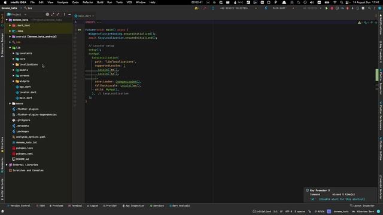Open the Flutter Inspector side panel
The width and height of the screenshot is (383, 215).
click(381, 82)
